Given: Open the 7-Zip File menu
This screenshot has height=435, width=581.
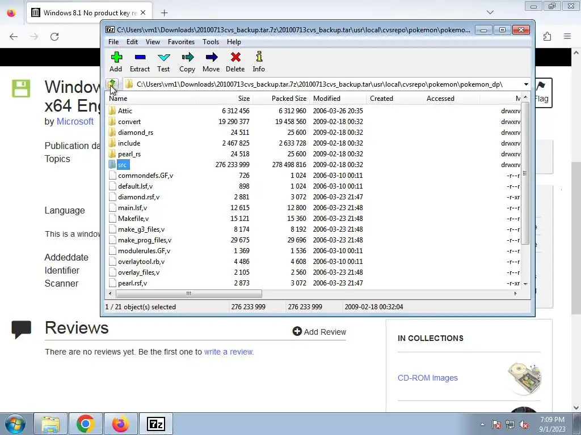Looking at the screenshot, I should pyautogui.click(x=113, y=42).
